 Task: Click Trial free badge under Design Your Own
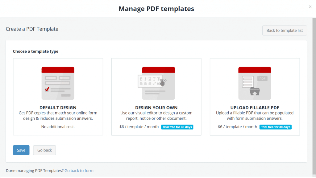[177, 127]
